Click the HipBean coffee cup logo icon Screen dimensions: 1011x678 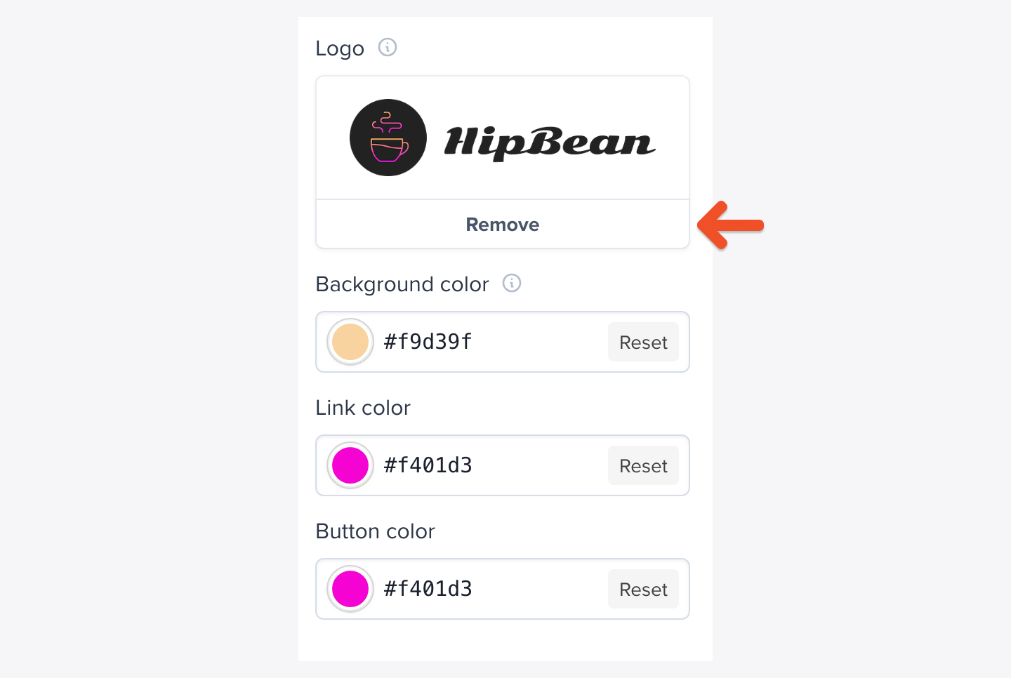(x=388, y=138)
